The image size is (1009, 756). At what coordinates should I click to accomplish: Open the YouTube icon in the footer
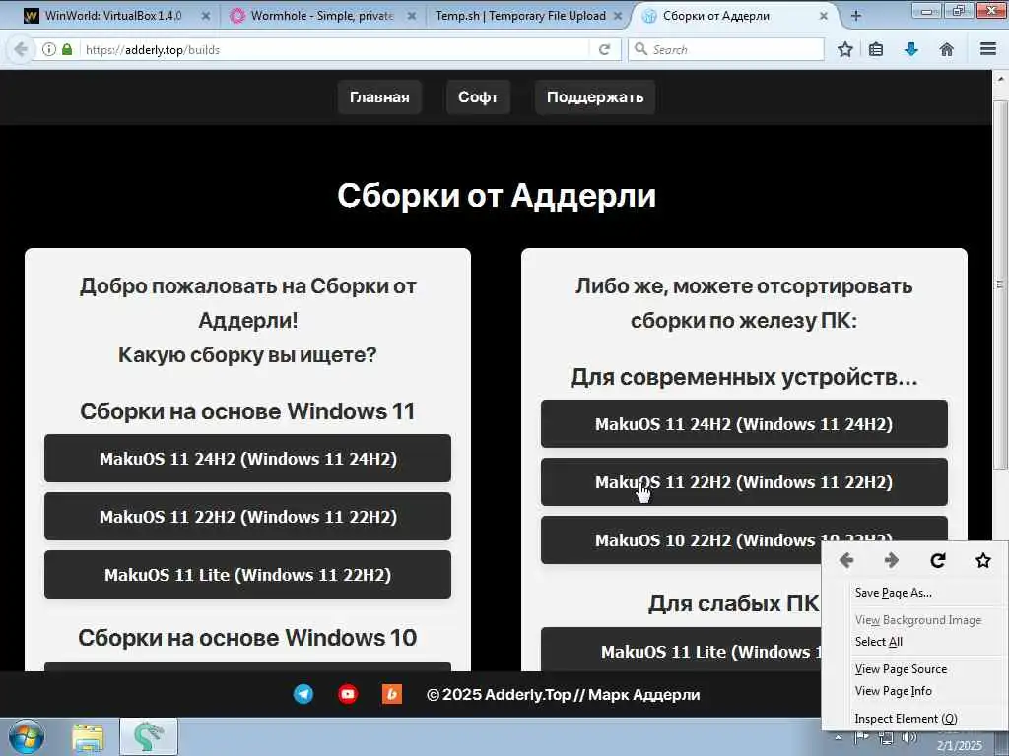tap(348, 694)
